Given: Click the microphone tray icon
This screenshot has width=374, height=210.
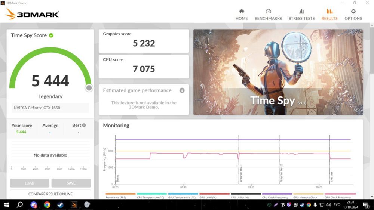Looking at the screenshot, I should pos(315,204).
